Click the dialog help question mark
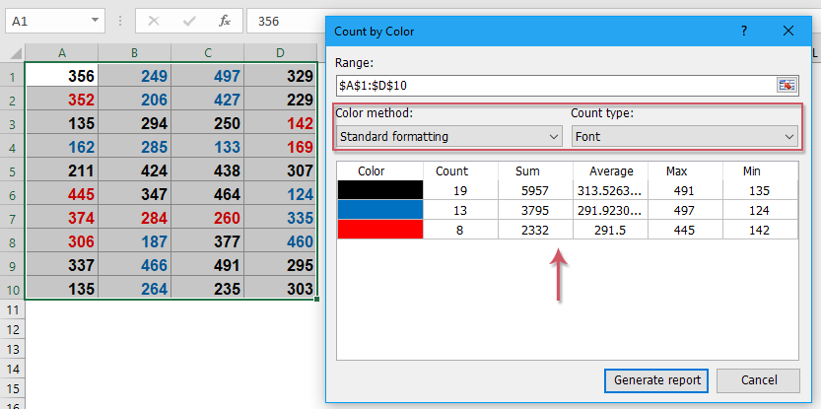Screen dimensions: 821x409 (743, 31)
